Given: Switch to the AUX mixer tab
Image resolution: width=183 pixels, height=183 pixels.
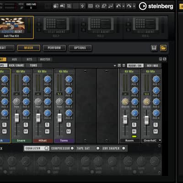Looking at the screenshot, I should pos(14,59).
